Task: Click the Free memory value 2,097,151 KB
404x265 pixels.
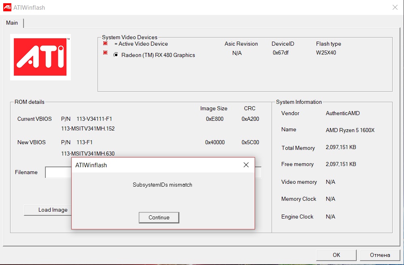Action: [x=341, y=164]
